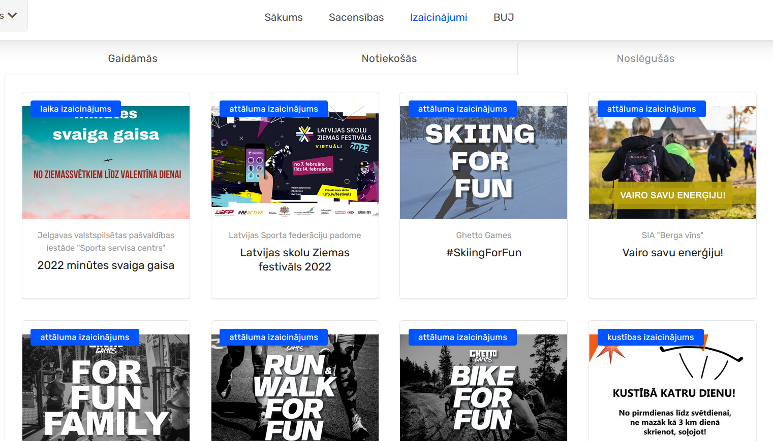This screenshot has height=441, width=773.
Task: Open the Skiing For Fun image
Action: (x=483, y=162)
